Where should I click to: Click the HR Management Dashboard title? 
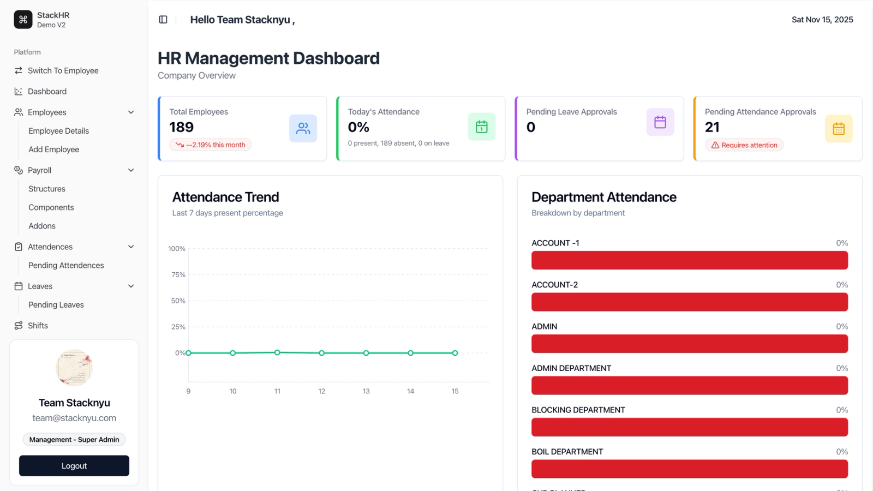tap(268, 58)
